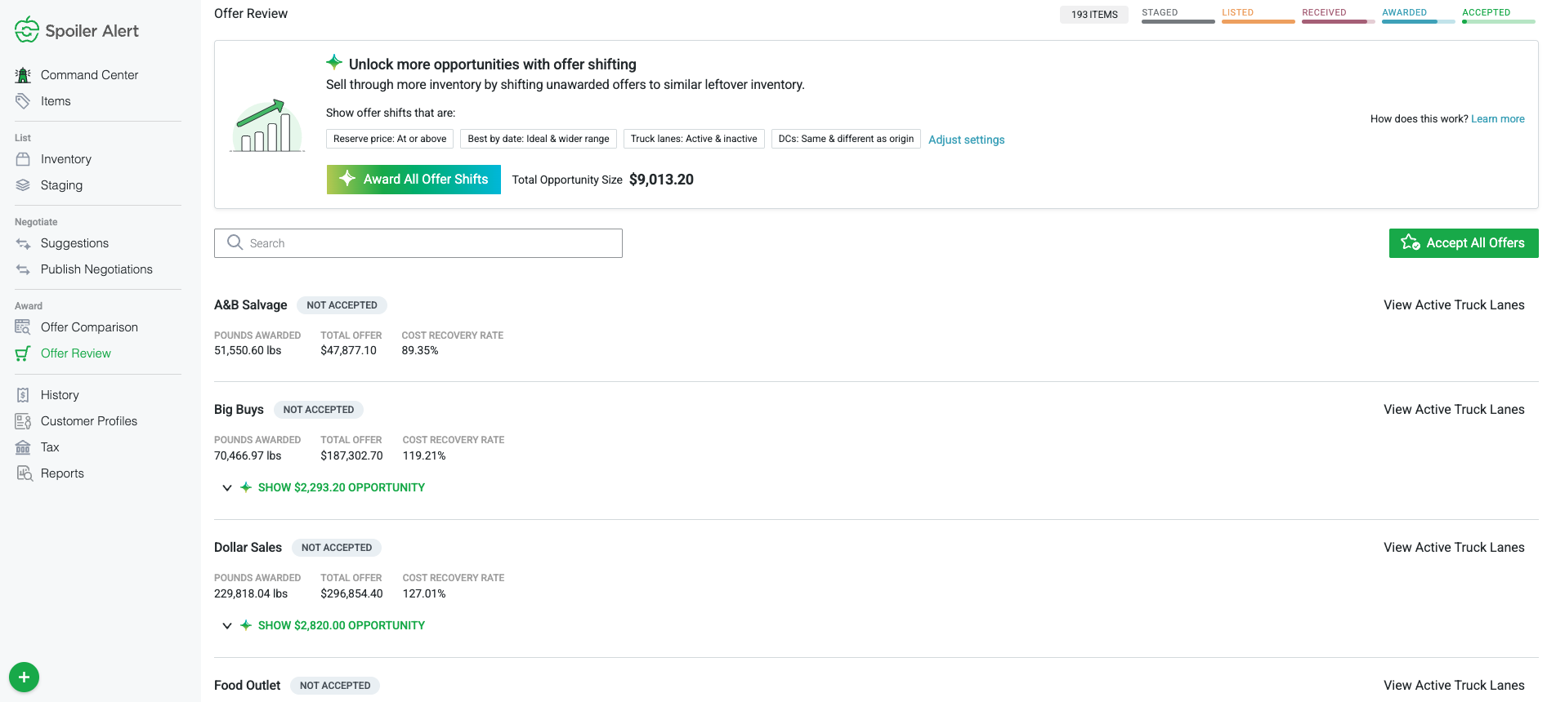
Task: Click the Customer Profiles icon
Action: [x=23, y=421]
